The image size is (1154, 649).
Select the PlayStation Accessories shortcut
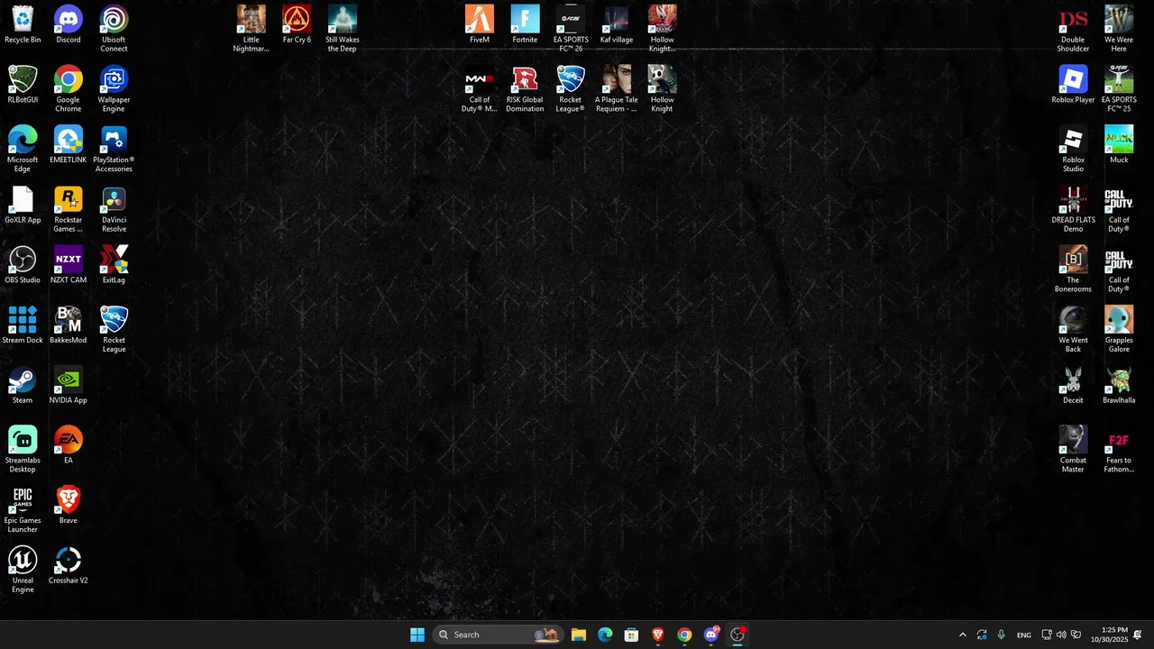click(114, 150)
